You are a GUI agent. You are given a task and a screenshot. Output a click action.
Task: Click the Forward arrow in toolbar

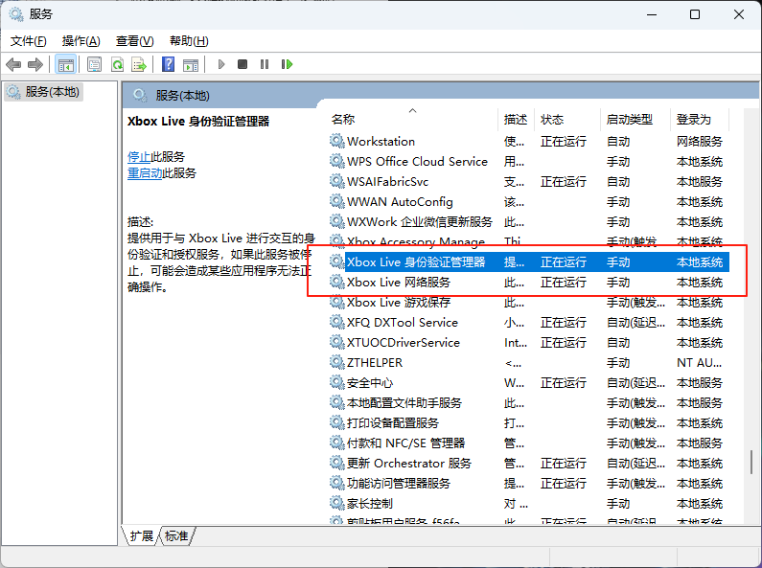point(35,64)
